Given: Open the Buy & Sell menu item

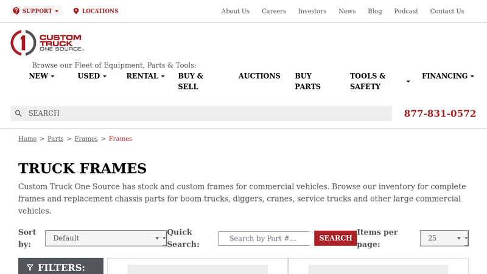Looking at the screenshot, I should pyautogui.click(x=191, y=81).
